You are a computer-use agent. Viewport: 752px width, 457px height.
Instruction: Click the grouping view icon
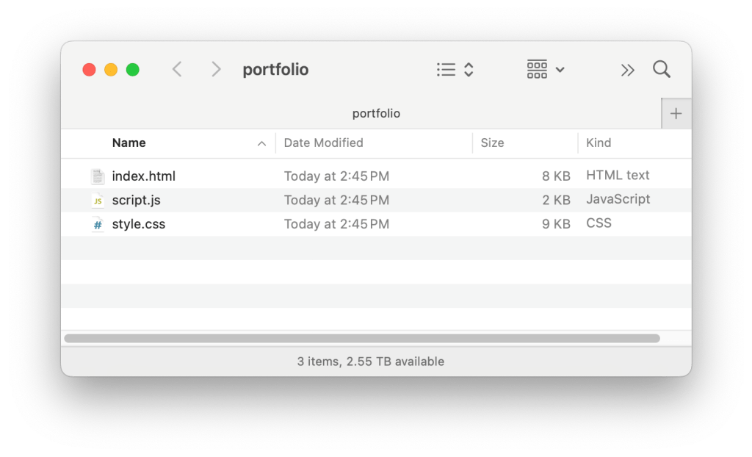pos(537,68)
